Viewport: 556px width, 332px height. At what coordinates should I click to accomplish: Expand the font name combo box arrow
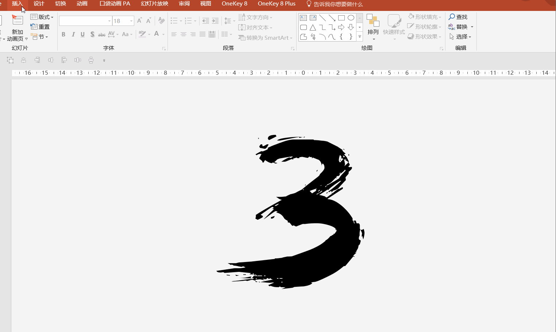point(109,21)
